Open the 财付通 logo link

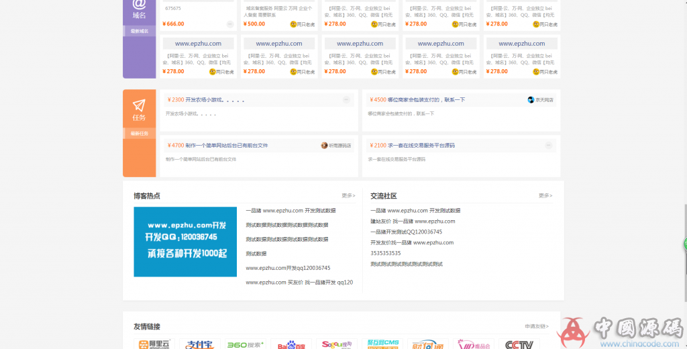[427, 344]
